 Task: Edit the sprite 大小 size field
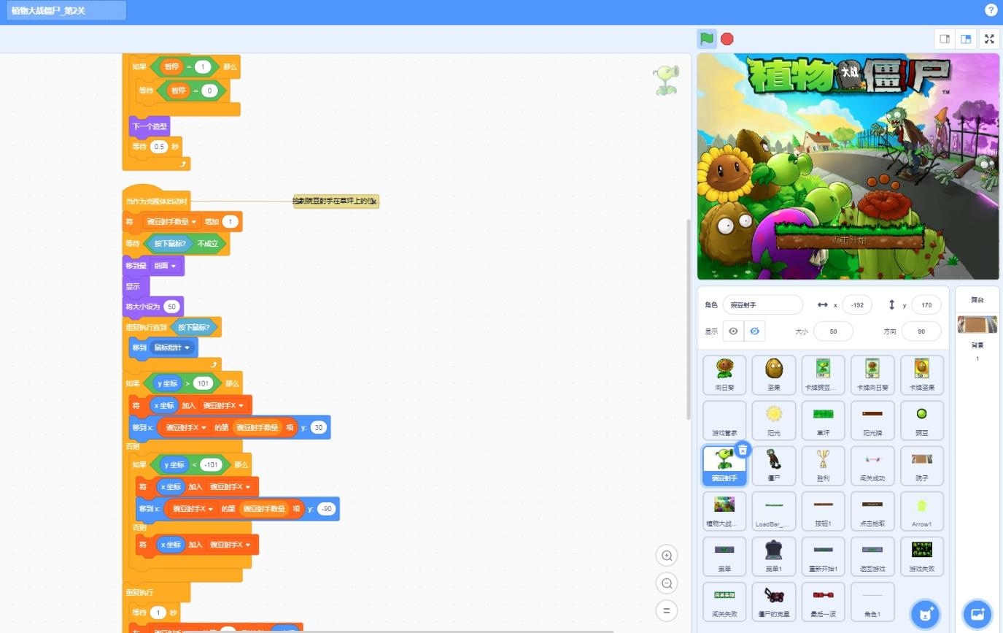[x=833, y=331]
